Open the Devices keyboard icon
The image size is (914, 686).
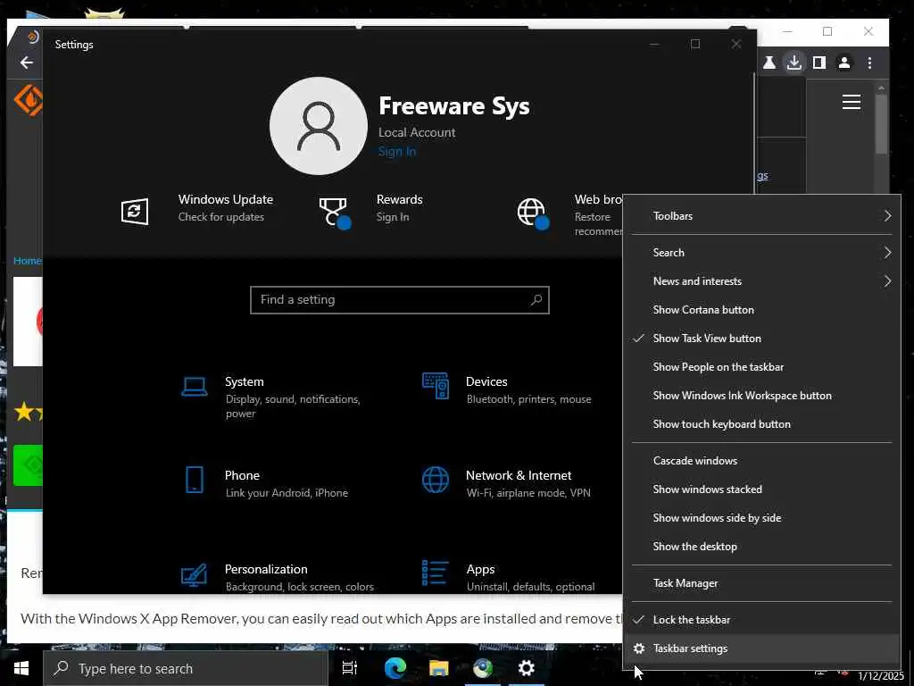(x=436, y=386)
